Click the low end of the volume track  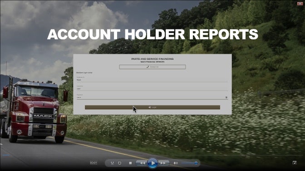tap(182, 163)
